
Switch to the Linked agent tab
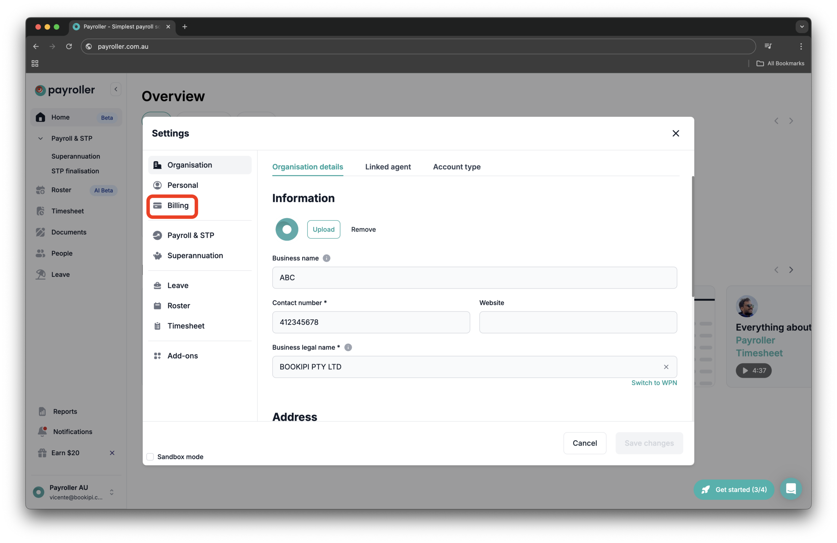(388, 167)
